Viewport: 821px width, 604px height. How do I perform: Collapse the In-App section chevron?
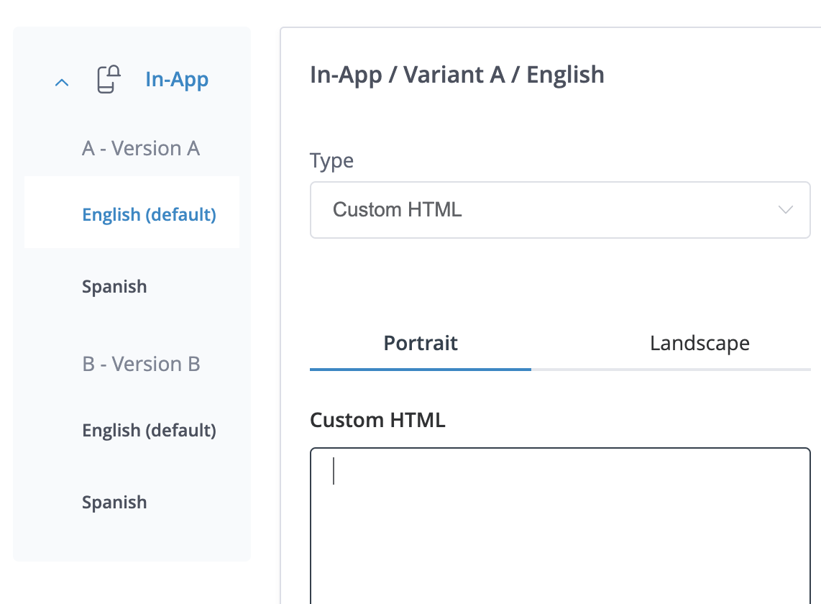click(x=62, y=83)
